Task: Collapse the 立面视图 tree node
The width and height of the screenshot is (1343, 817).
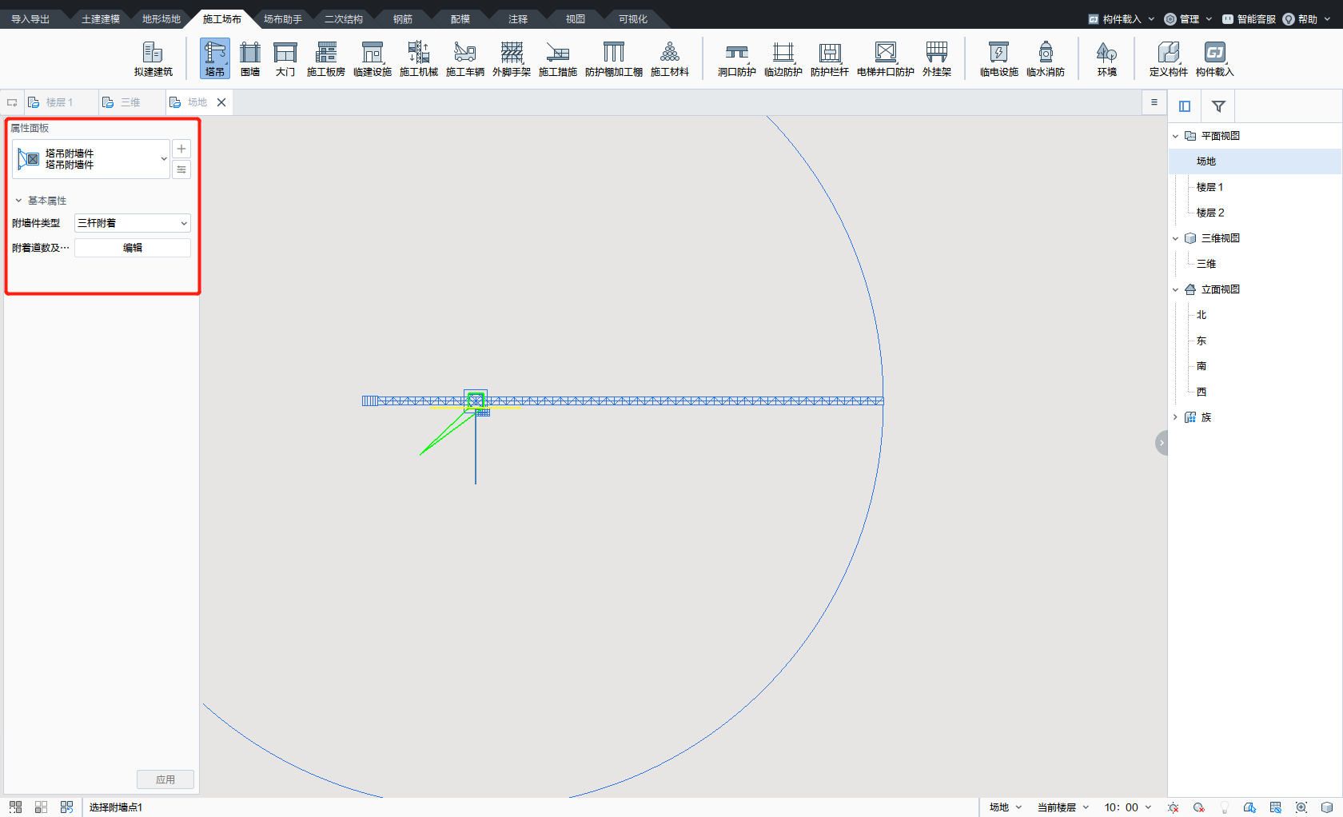Action: pos(1175,289)
